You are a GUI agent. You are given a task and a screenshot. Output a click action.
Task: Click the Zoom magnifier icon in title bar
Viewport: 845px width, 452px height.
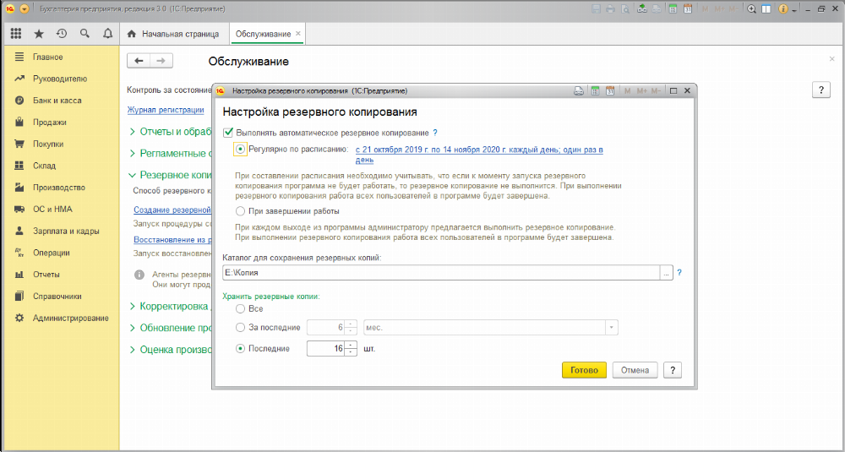(751, 9)
